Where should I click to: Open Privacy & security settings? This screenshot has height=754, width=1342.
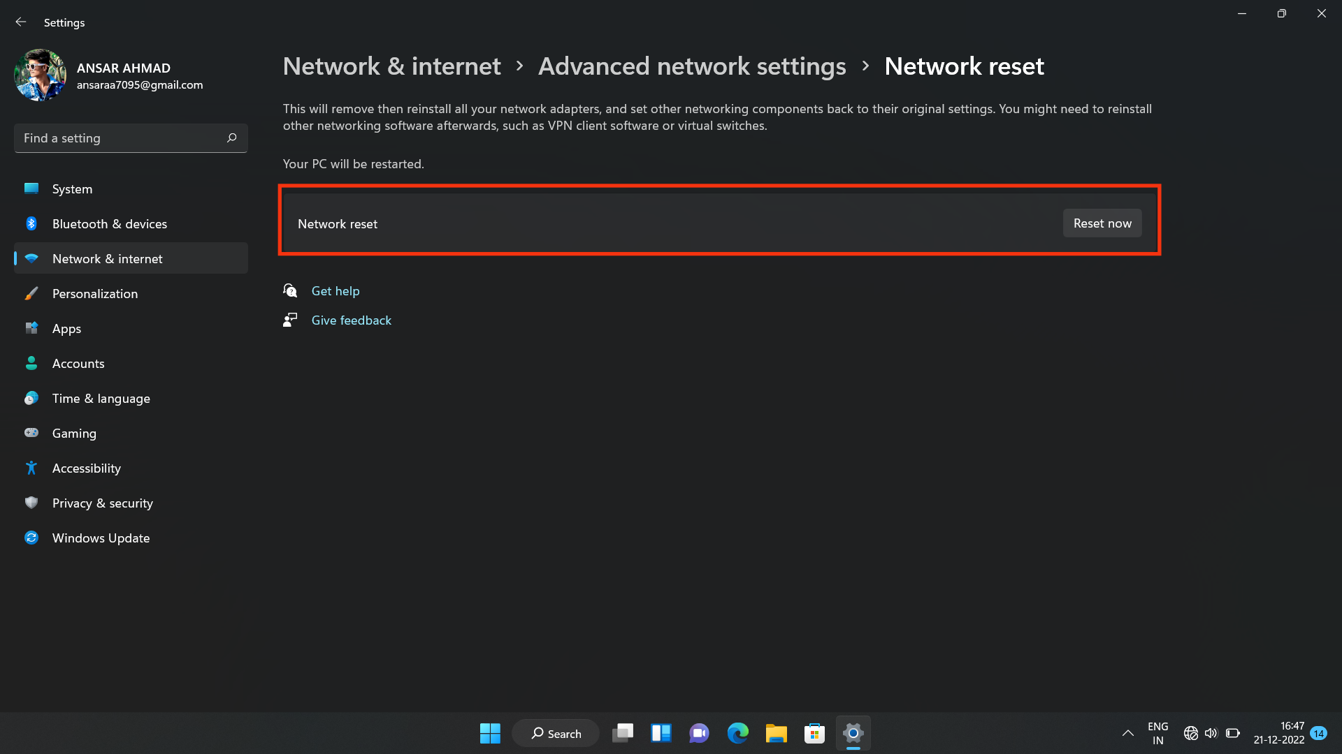tap(102, 503)
